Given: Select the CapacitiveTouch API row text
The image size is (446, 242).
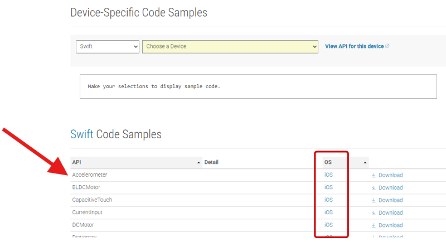Looking at the screenshot, I should [92, 200].
